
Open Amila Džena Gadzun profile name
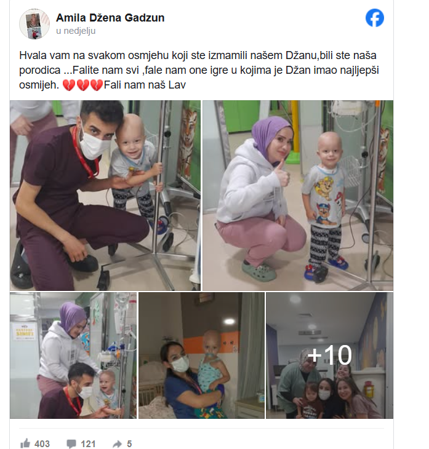pyautogui.click(x=110, y=18)
